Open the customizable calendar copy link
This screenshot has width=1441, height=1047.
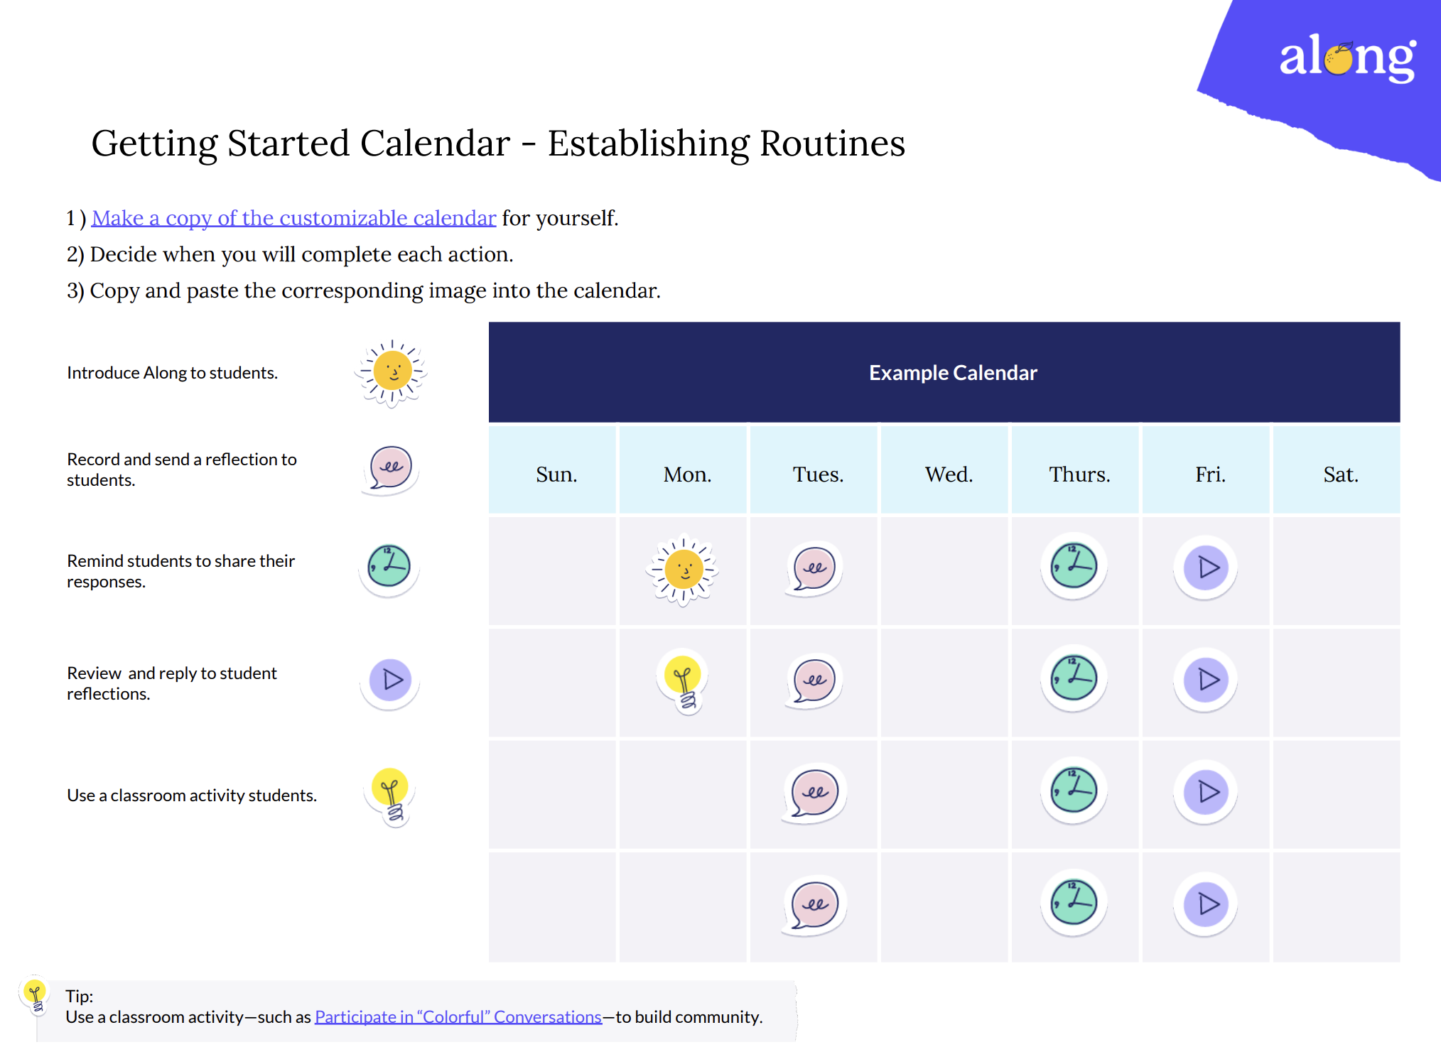(293, 218)
